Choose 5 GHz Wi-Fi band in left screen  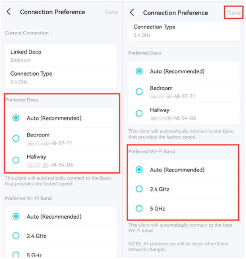coord(16,254)
